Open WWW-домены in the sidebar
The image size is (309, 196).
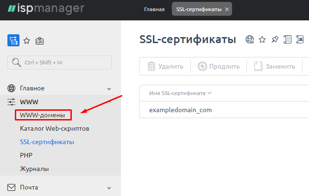pos(43,114)
